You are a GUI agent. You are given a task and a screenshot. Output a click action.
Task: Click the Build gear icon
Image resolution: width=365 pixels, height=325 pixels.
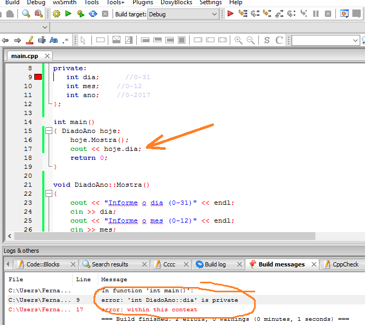[57, 14]
